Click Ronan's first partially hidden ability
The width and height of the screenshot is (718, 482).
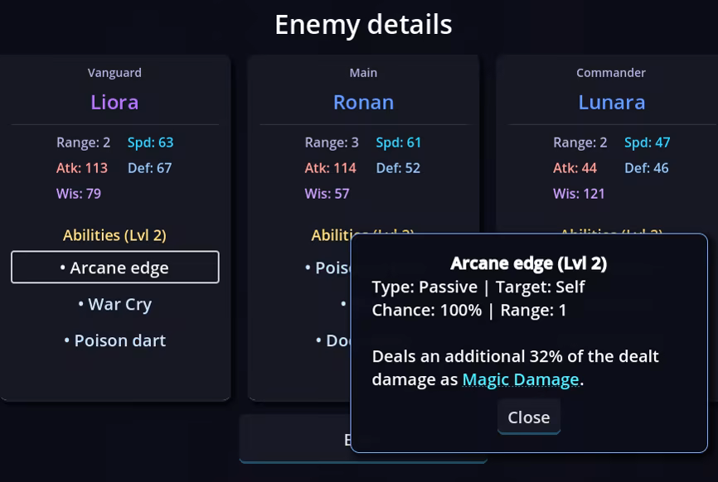coord(328,268)
